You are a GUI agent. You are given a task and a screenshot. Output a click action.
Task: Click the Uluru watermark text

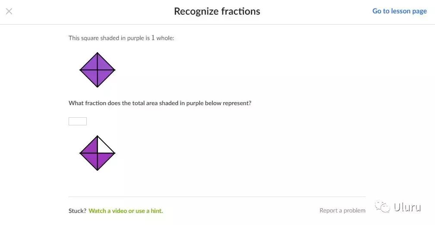click(407, 207)
